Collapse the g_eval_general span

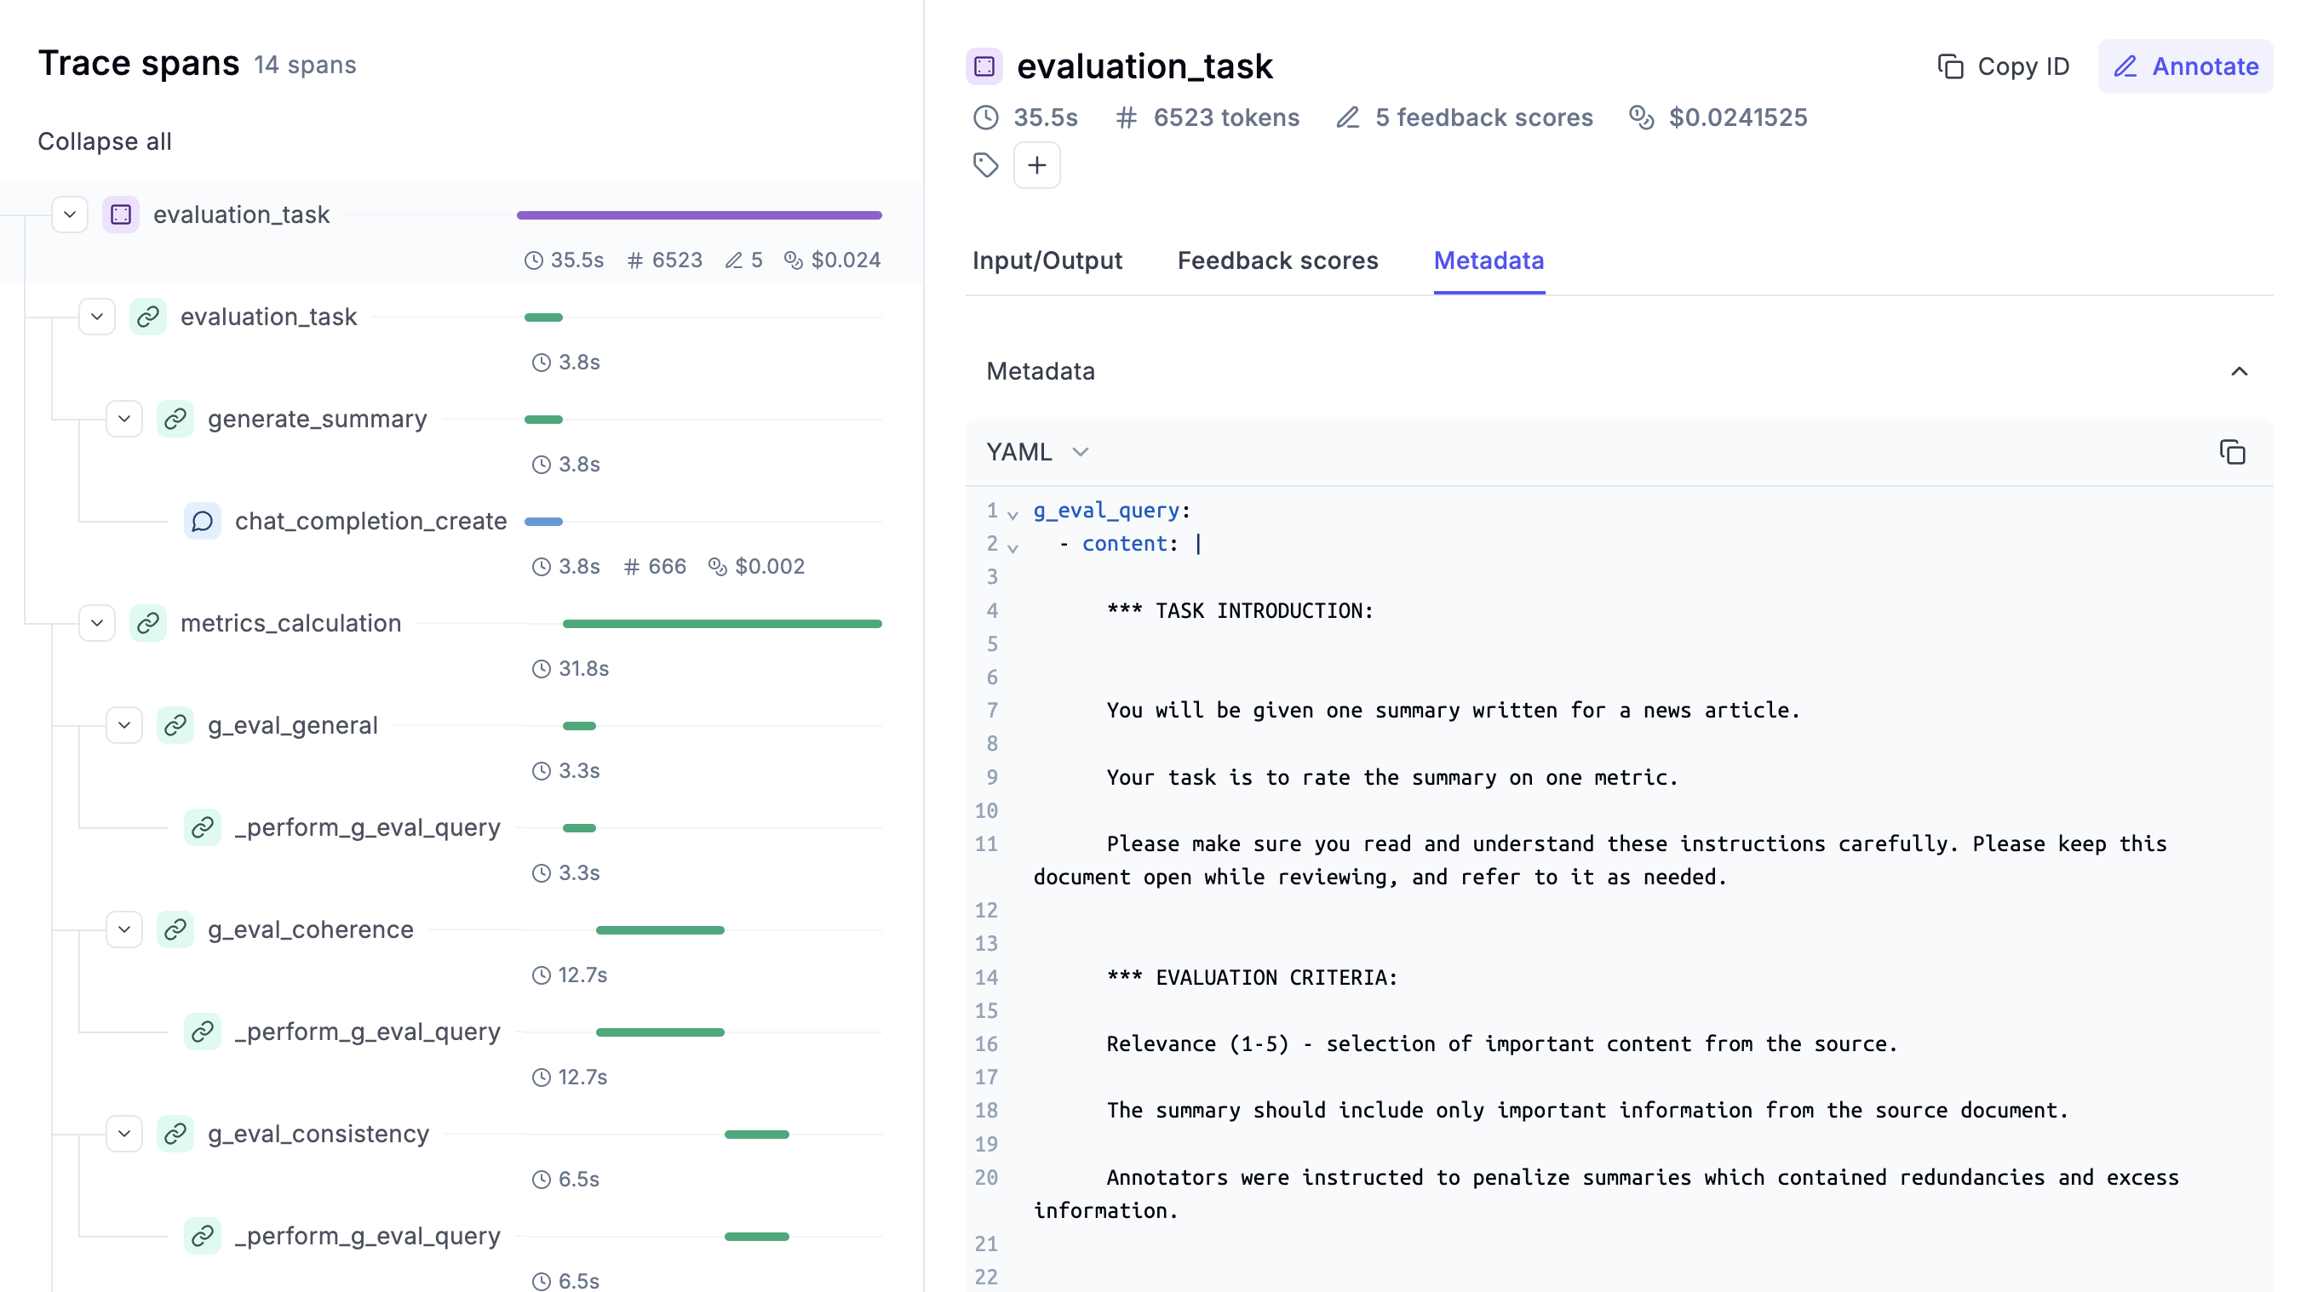point(123,723)
